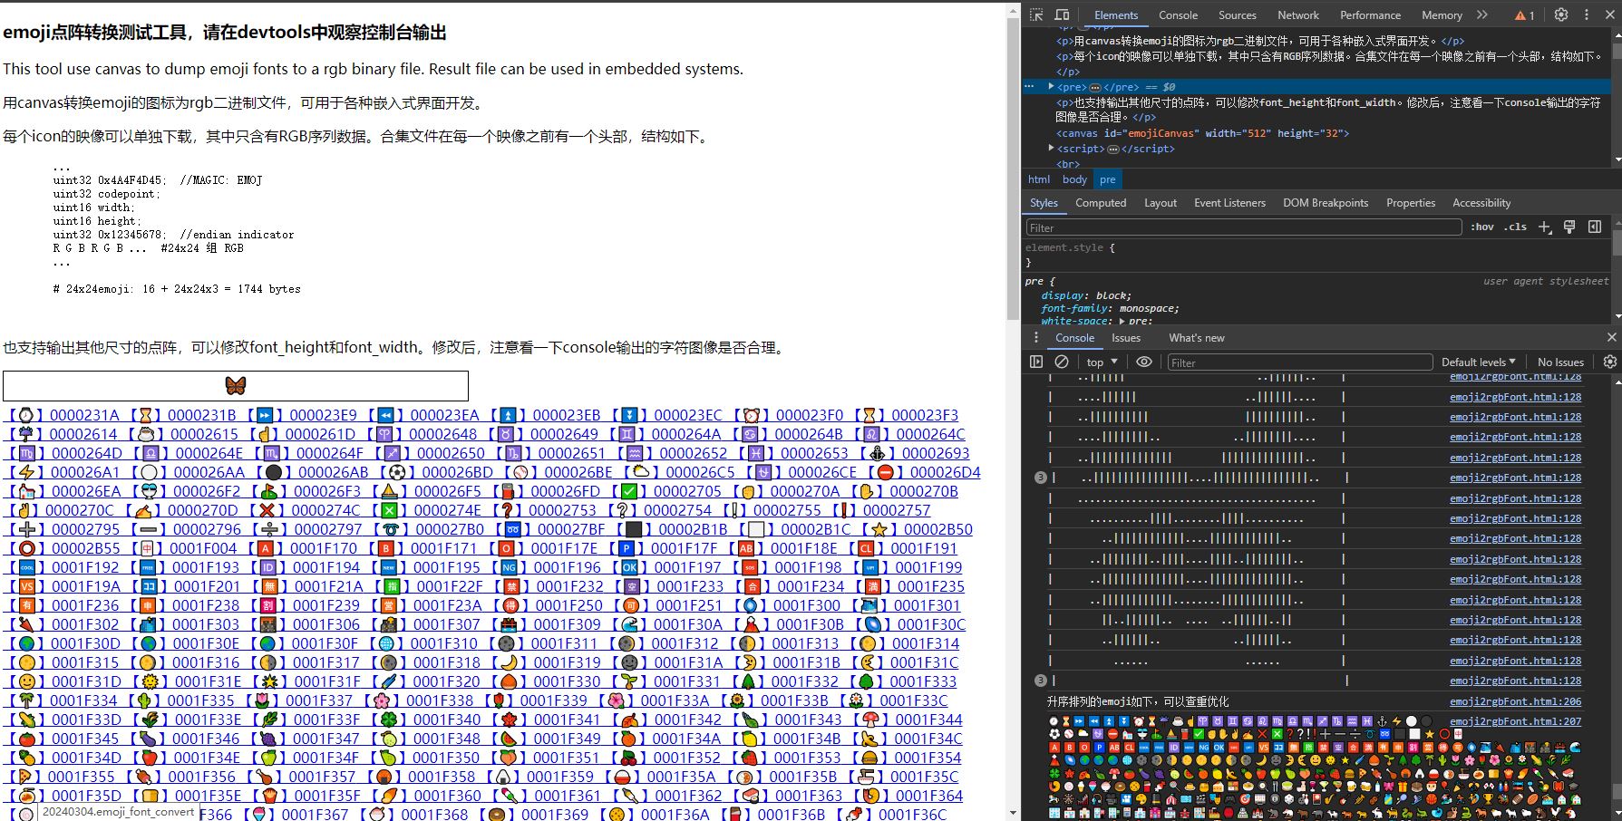
Task: Open the Default levels dropdown
Action: 1479,362
